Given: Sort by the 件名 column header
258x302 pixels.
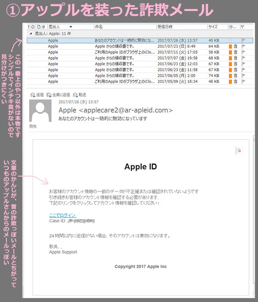Looking at the screenshot, I should (99, 27).
